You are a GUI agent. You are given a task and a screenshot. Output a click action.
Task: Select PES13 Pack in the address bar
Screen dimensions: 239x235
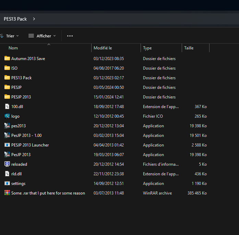click(15, 19)
